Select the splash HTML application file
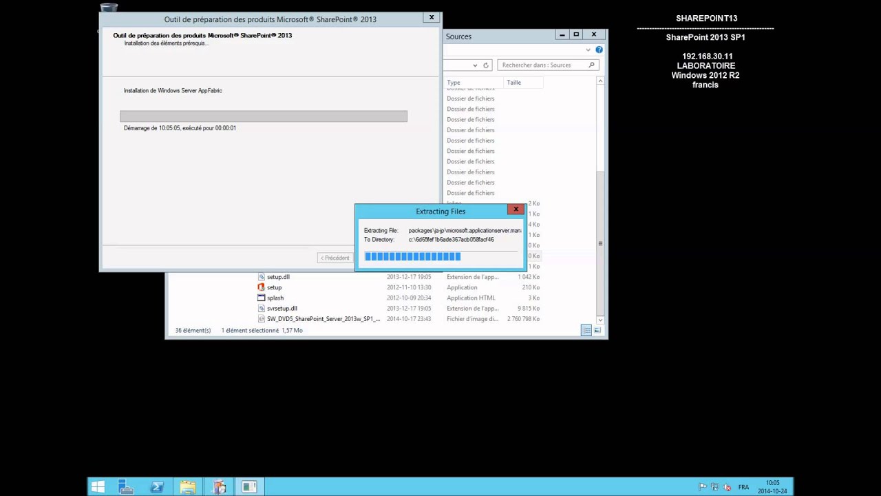Image resolution: width=881 pixels, height=496 pixels. [x=275, y=298]
